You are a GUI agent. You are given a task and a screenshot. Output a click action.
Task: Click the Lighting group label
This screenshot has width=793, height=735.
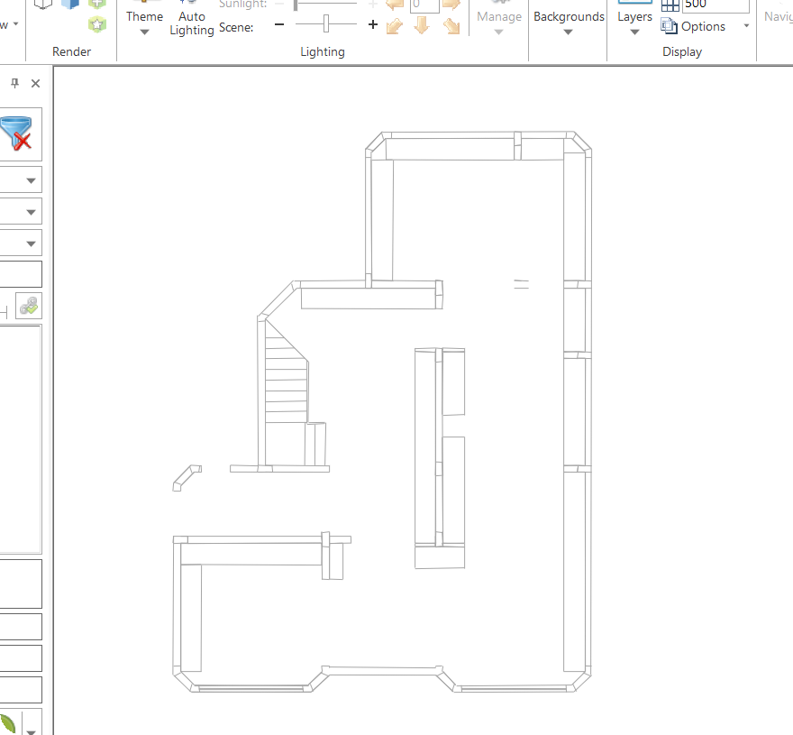click(323, 51)
